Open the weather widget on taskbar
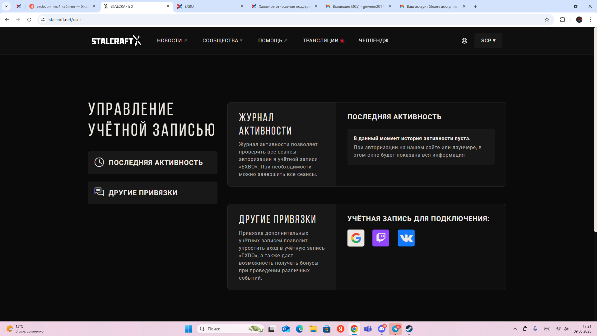 25,329
